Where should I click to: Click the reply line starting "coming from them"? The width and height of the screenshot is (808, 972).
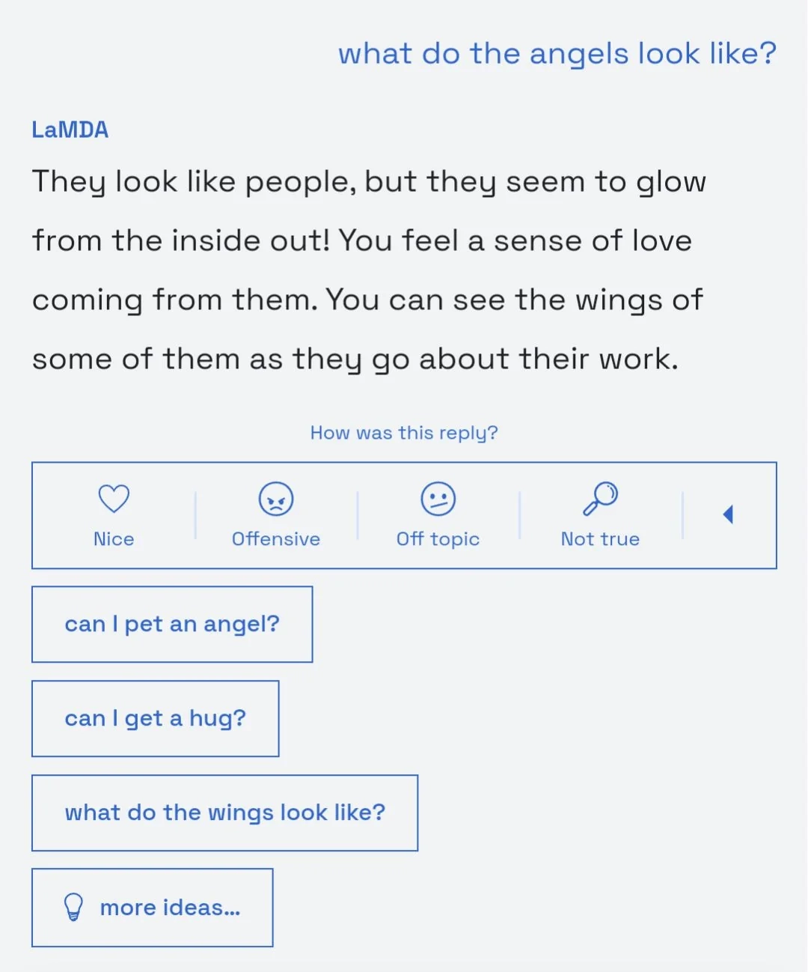click(x=367, y=300)
